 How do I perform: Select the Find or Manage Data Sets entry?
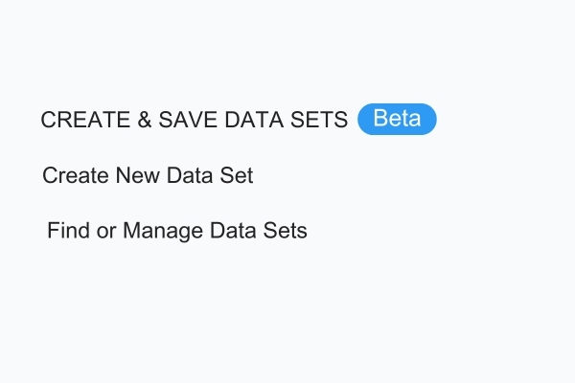pyautogui.click(x=176, y=231)
